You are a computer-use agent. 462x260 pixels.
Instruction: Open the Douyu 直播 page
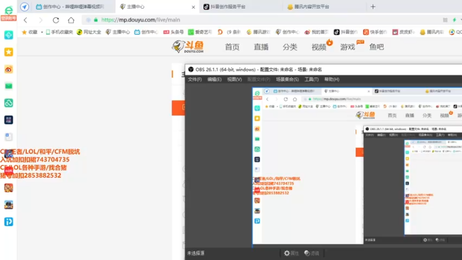coord(261,47)
